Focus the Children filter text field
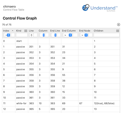Screen dimensions: 122x113 point(106,35)
